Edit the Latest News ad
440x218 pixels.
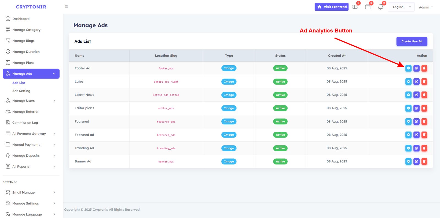click(416, 95)
